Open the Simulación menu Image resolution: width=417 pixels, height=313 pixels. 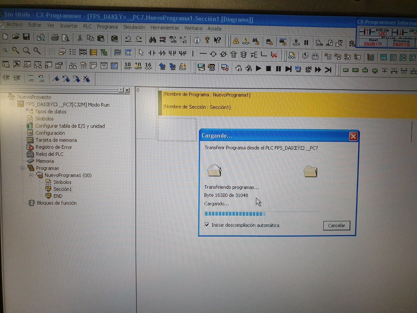point(134,27)
